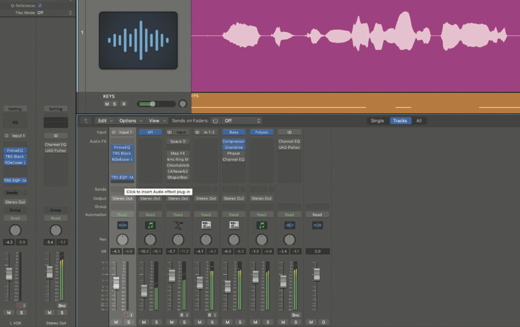Click the keyboard-stand track icon on the third channel strip

click(x=178, y=225)
